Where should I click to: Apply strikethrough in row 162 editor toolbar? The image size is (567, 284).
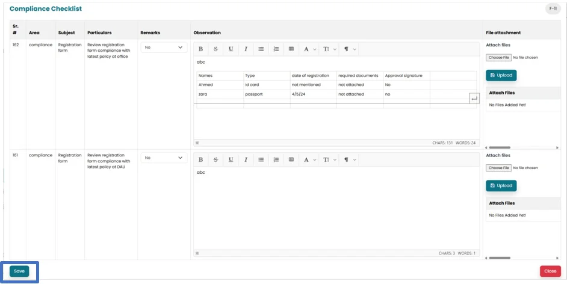tap(215, 49)
